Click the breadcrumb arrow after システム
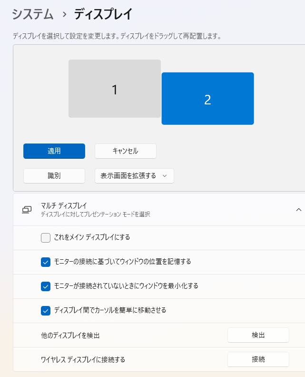This screenshot has width=305, height=377. coord(64,15)
